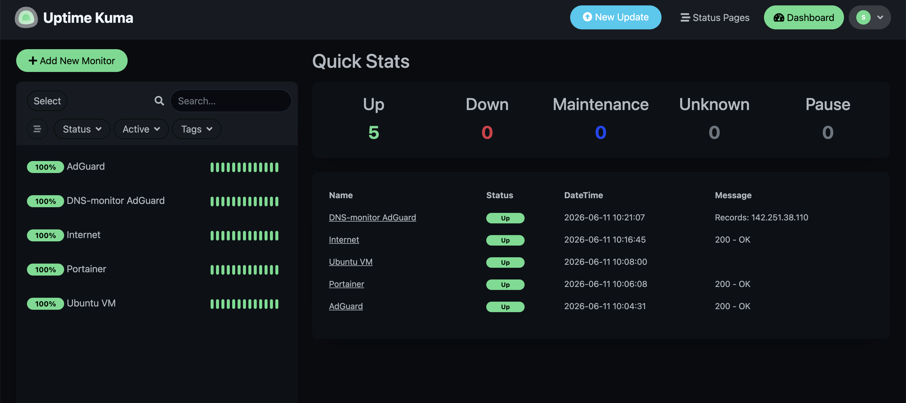This screenshot has width=906, height=403.
Task: Click the green S profile avatar
Action: (x=863, y=17)
